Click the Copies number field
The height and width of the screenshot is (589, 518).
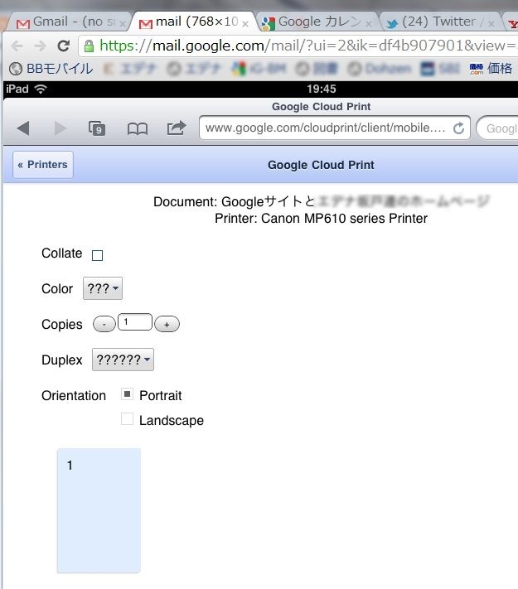tap(135, 322)
